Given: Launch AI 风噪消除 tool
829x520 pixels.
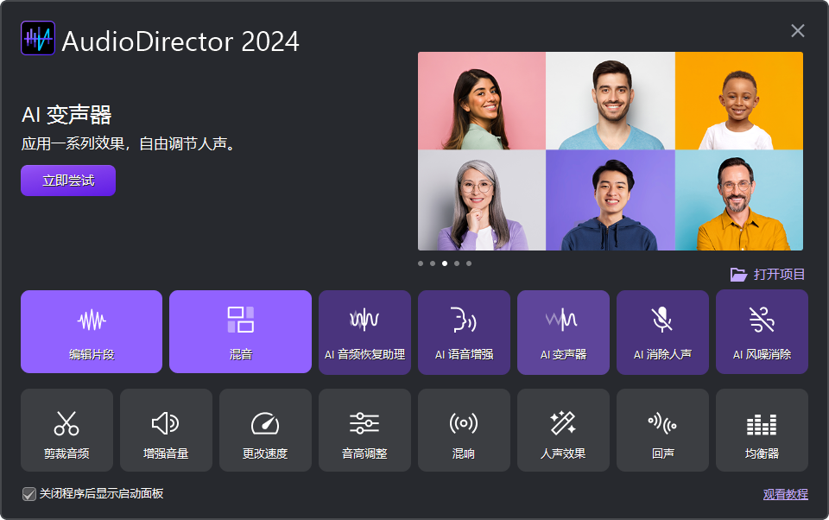Looking at the screenshot, I should (762, 333).
